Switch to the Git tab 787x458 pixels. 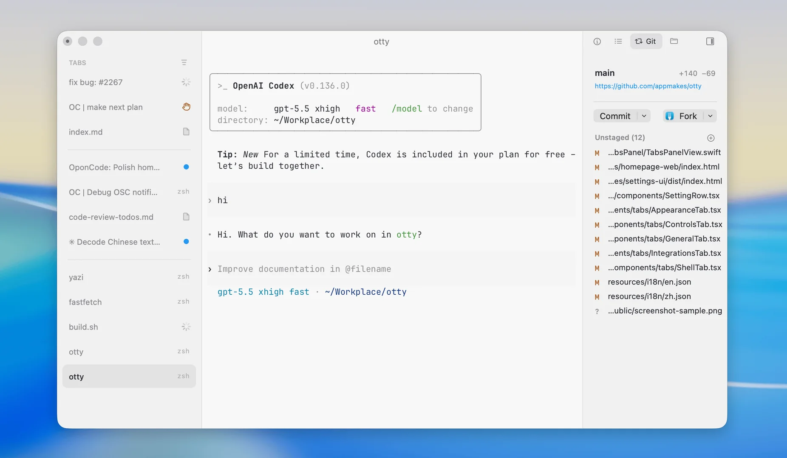click(x=646, y=41)
